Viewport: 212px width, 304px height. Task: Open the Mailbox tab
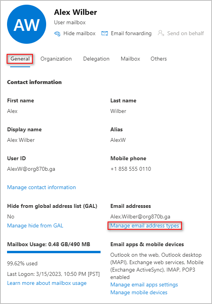pyautogui.click(x=130, y=59)
